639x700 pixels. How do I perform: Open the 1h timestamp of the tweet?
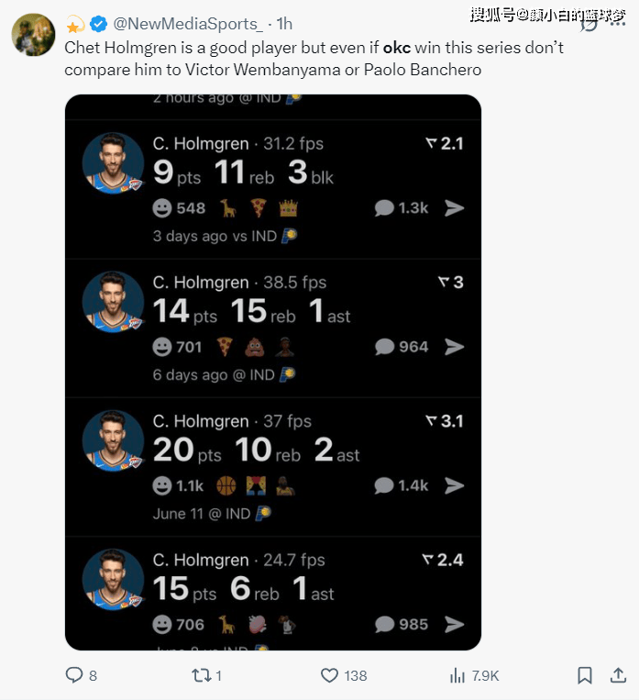(284, 23)
